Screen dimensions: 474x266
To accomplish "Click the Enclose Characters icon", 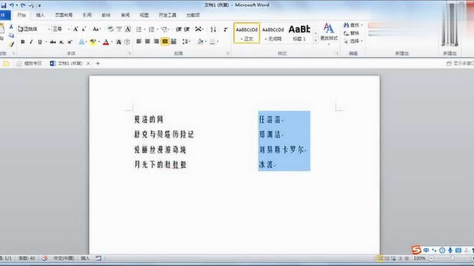I will point(127,42).
